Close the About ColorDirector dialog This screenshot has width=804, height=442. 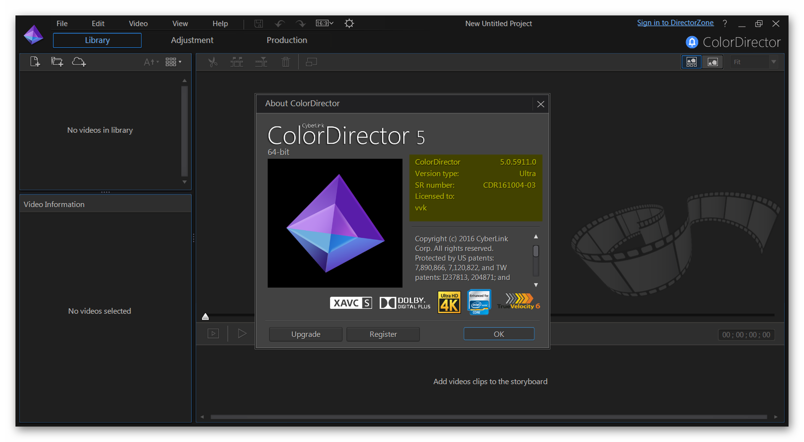click(x=541, y=104)
